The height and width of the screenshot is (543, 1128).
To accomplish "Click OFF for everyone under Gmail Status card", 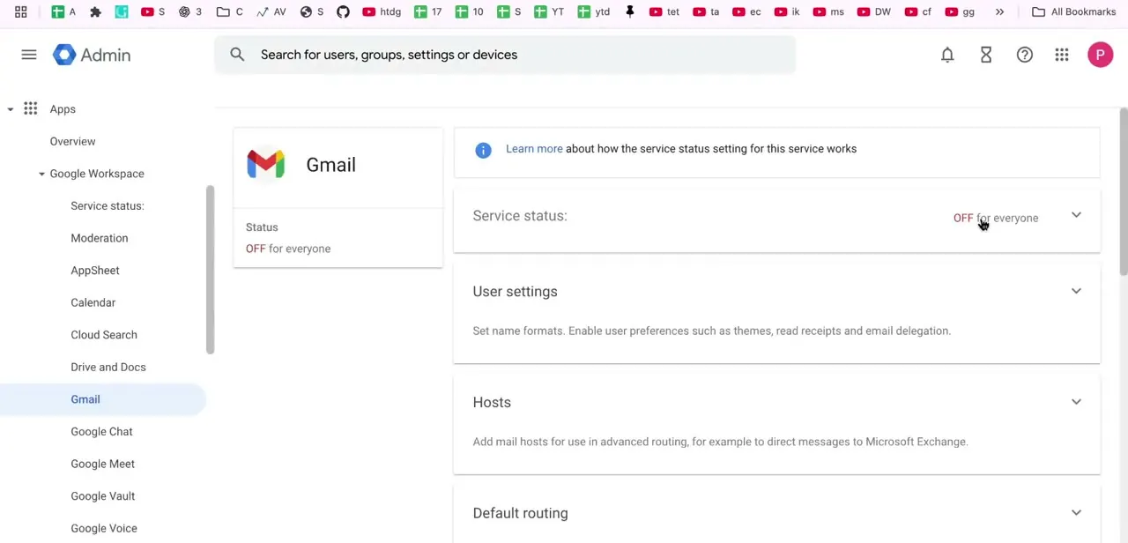I will click(x=288, y=249).
